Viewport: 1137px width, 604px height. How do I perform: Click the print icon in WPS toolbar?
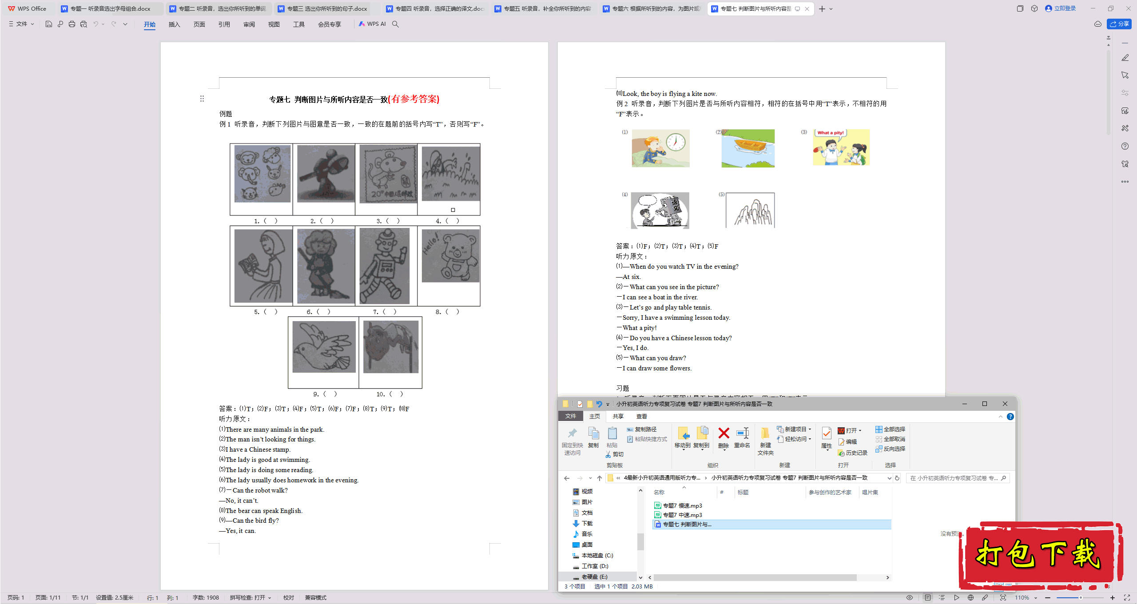tap(72, 24)
